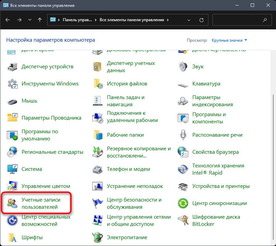Open the История файлов folder icon
Screen dimensions: 276x246
pos(98,84)
